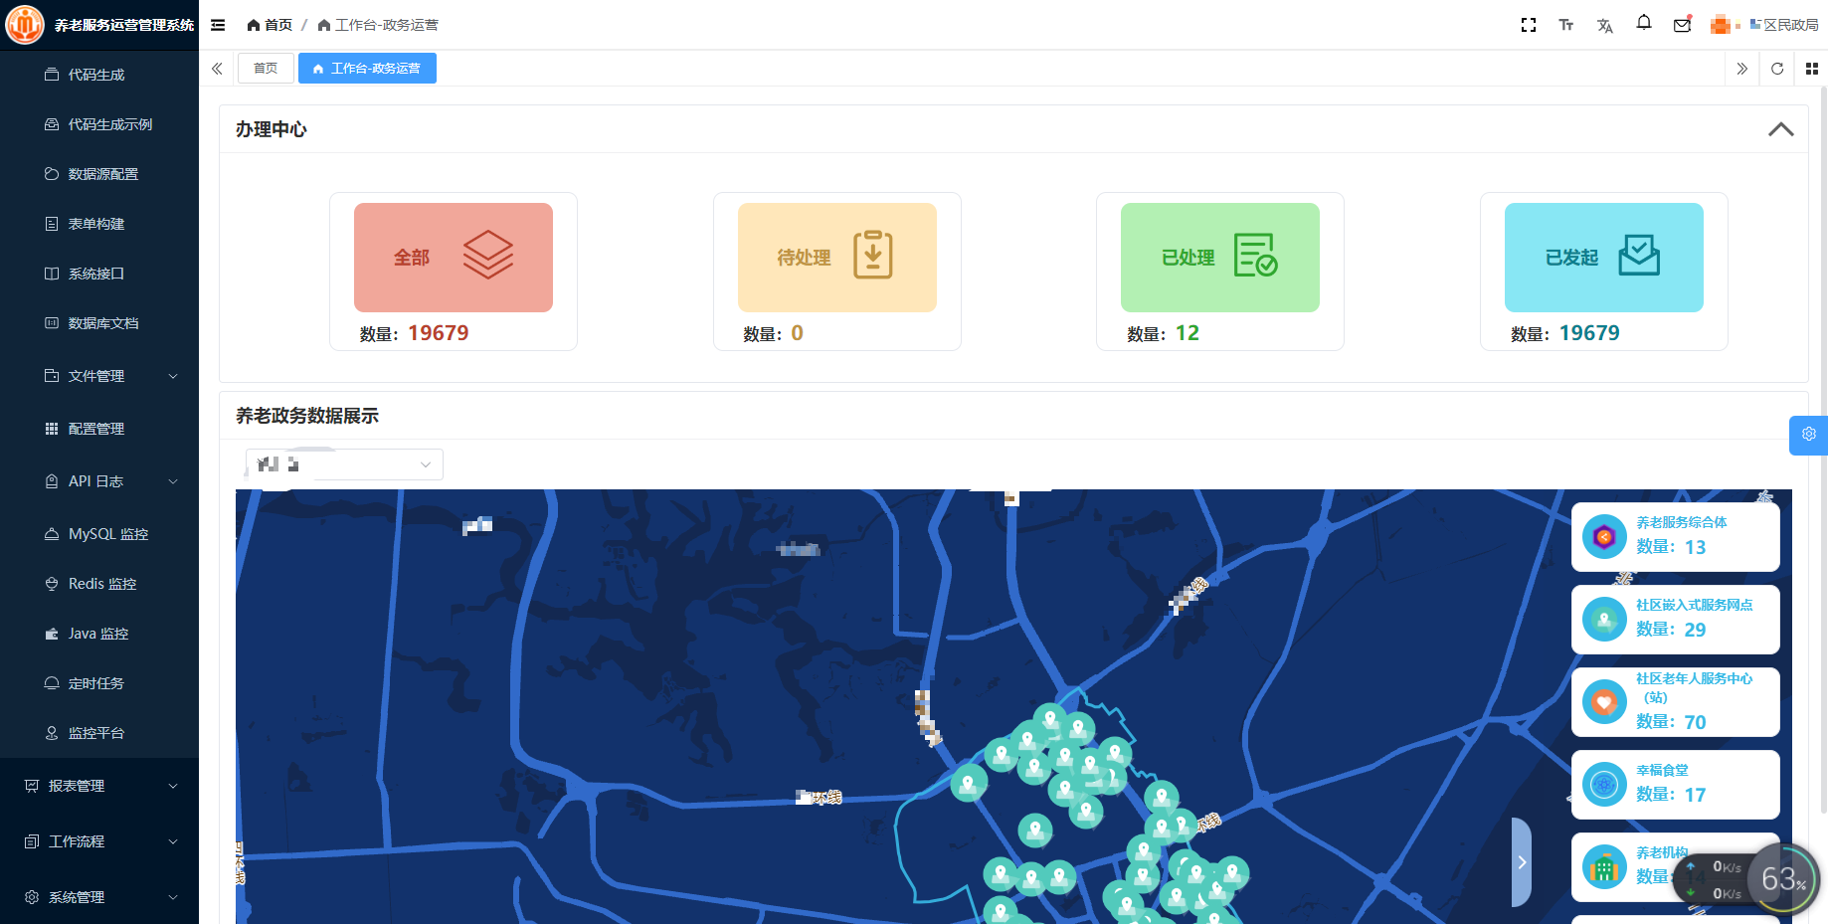Click 幸福食堂 count card
The width and height of the screenshot is (1828, 924).
pos(1676,785)
